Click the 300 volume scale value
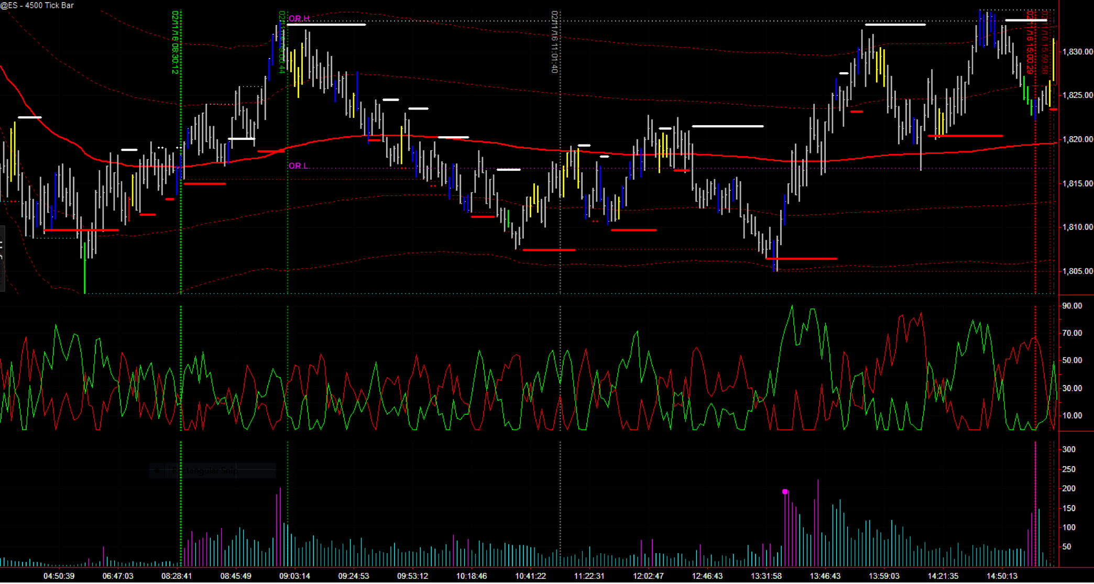Screen dimensions: 1094x584 1069,449
